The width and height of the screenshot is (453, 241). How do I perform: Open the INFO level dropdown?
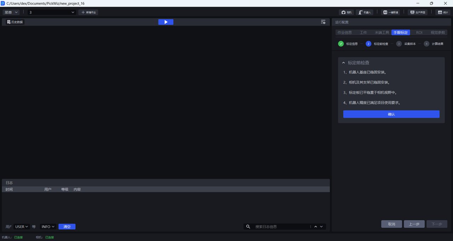coord(48,227)
